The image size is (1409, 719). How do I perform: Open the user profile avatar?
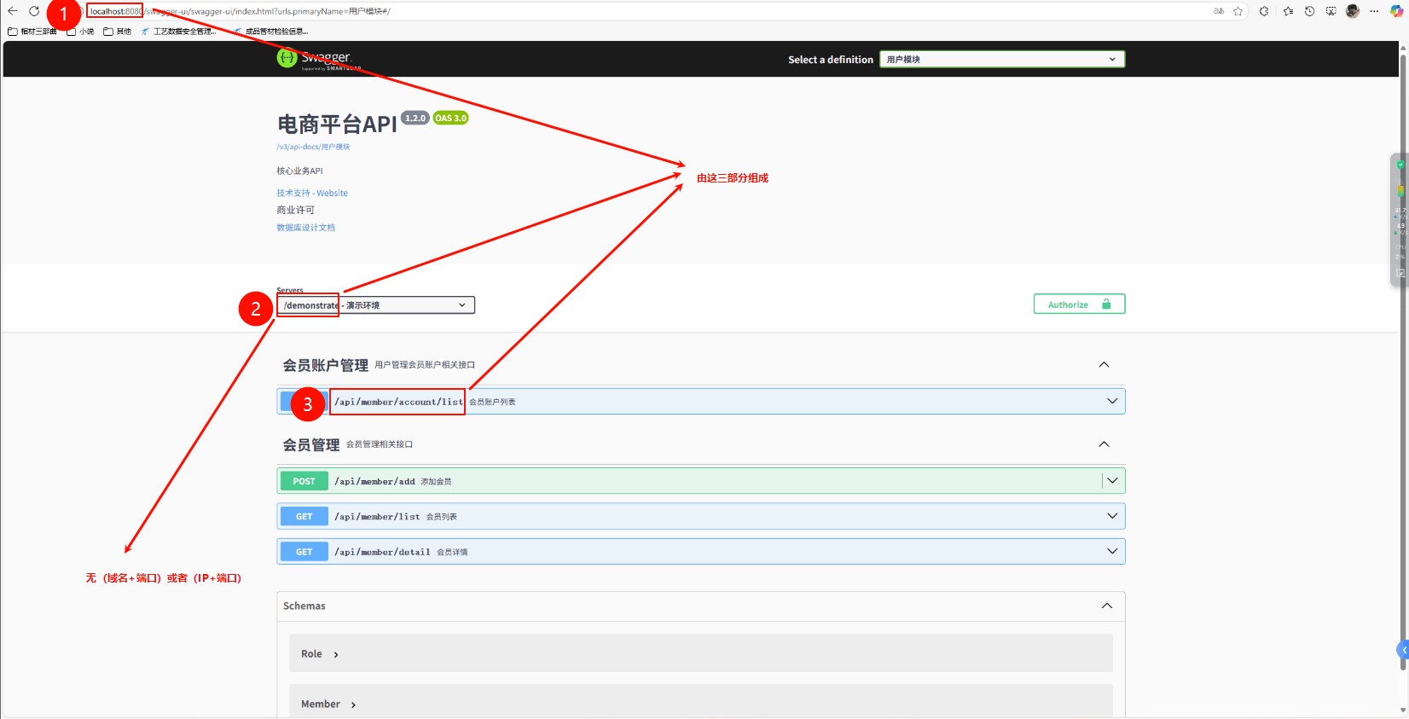(1353, 11)
